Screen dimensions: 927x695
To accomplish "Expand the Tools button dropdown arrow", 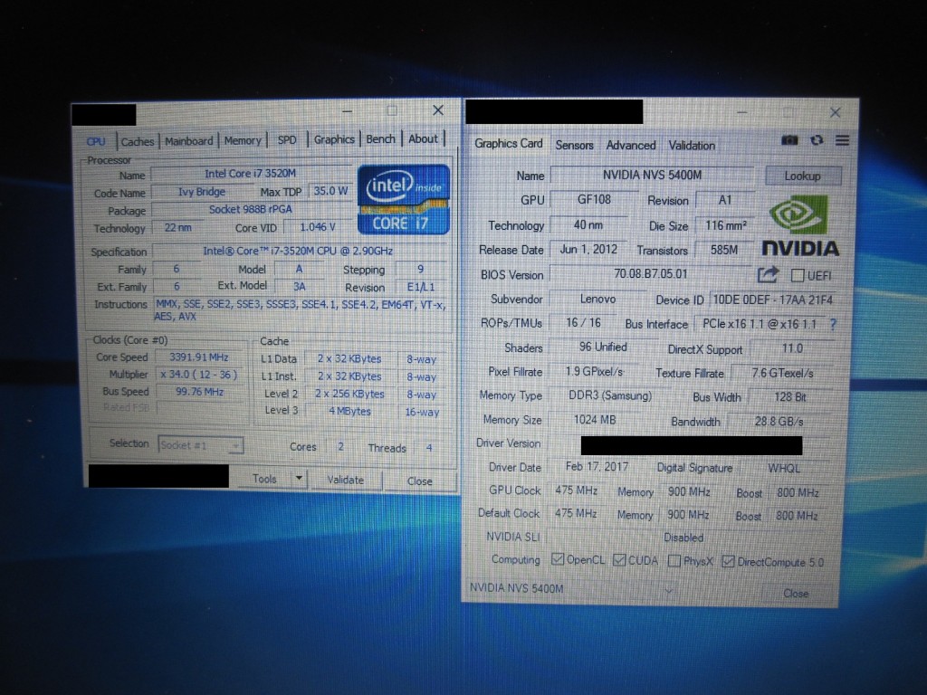I will [x=299, y=478].
